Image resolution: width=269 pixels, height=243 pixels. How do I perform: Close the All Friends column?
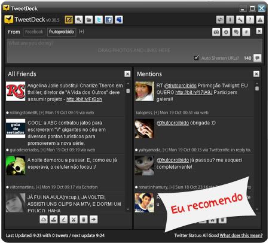[127, 74]
